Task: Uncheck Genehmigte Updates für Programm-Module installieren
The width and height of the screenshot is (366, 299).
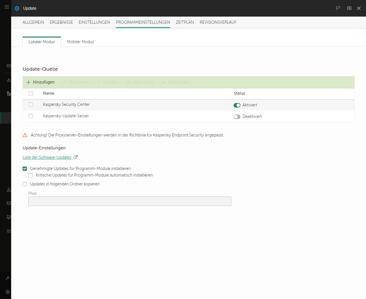Action: pyautogui.click(x=25, y=169)
